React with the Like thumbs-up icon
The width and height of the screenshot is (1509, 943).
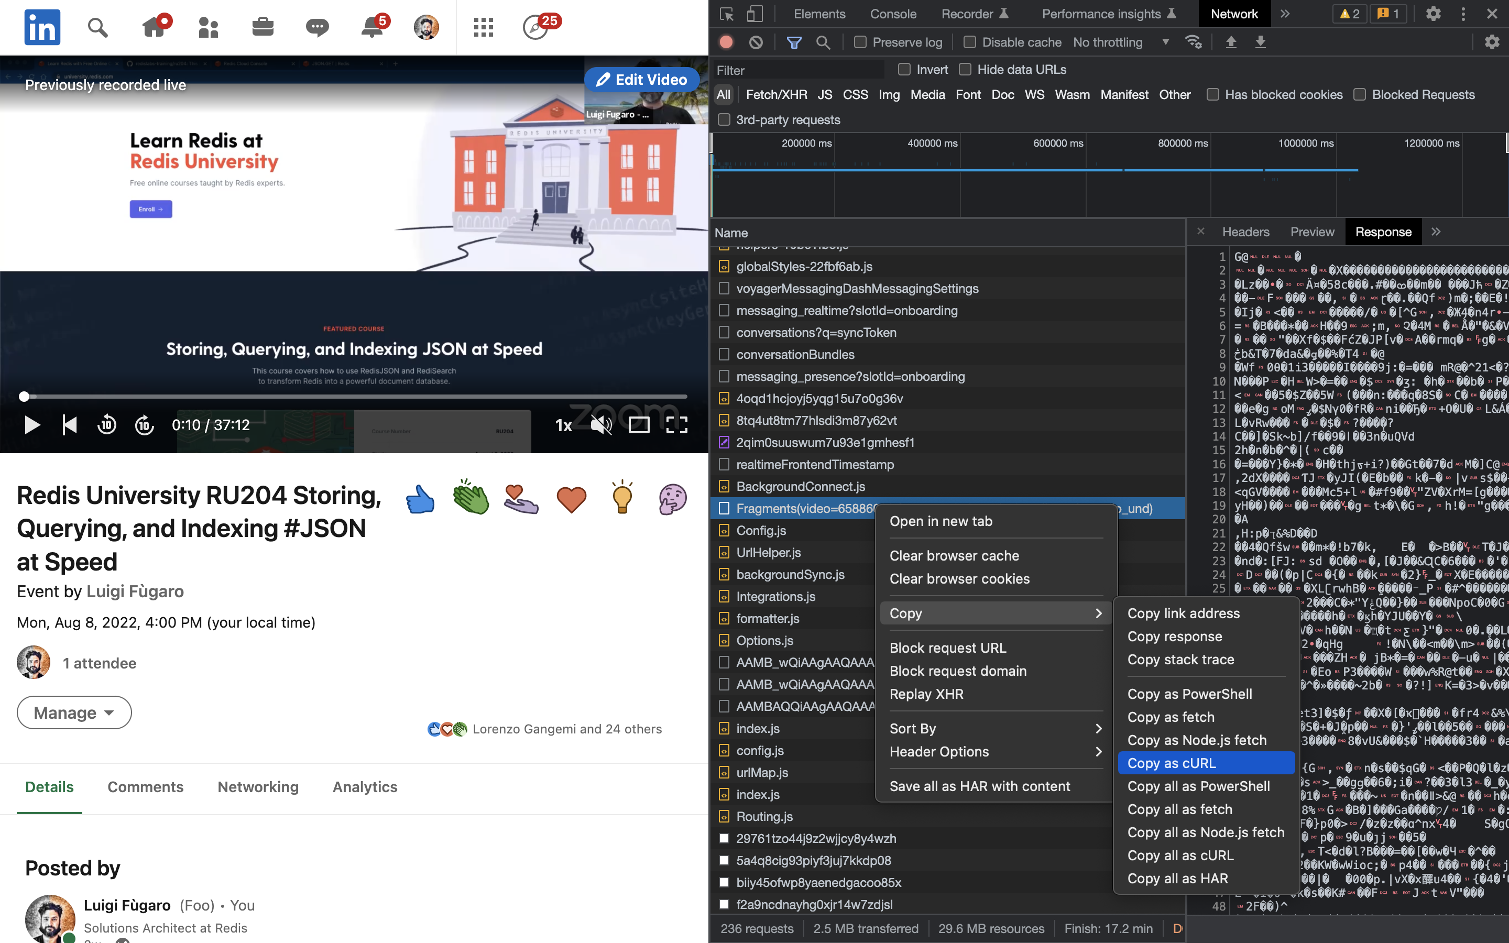[x=420, y=499]
